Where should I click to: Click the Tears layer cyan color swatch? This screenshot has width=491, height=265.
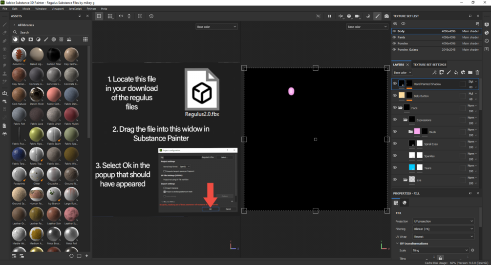click(412, 167)
